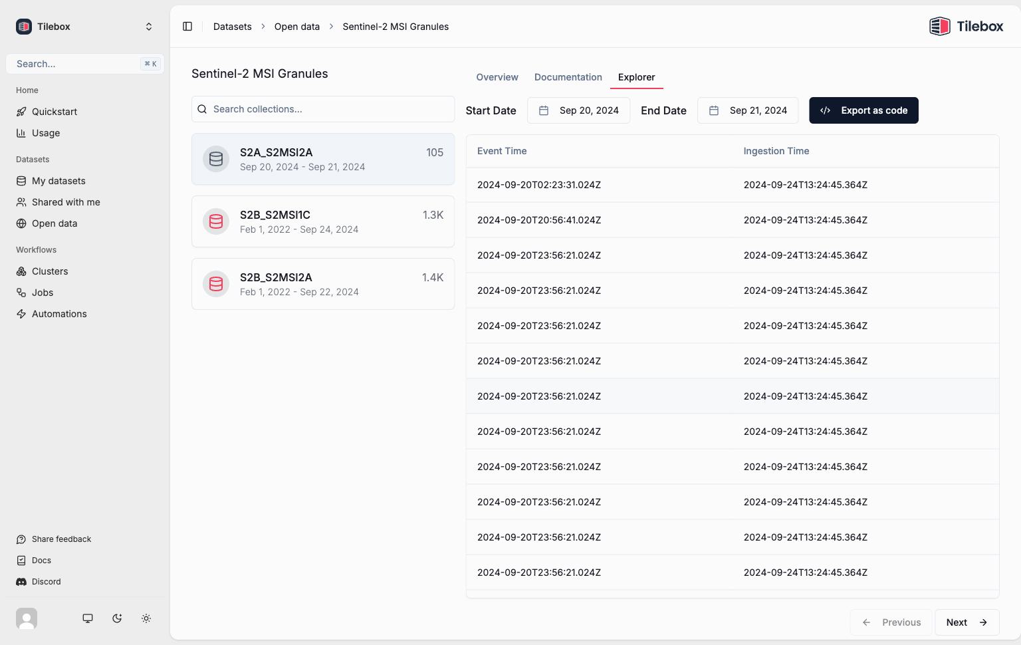The image size is (1021, 645).
Task: Click the Tilebox logo in the sidebar header
Action: (24, 27)
